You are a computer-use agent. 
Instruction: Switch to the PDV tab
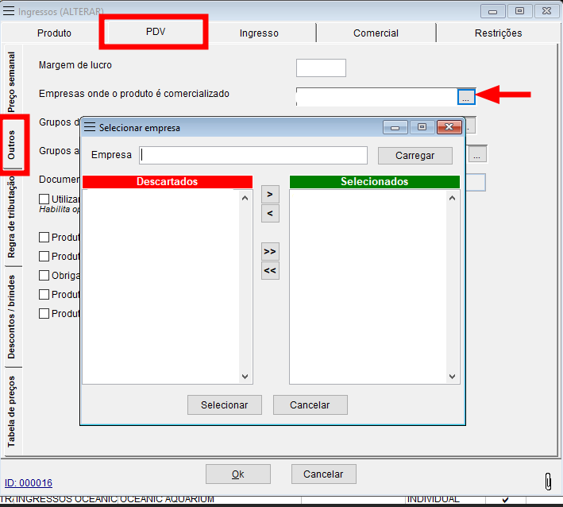pos(156,32)
